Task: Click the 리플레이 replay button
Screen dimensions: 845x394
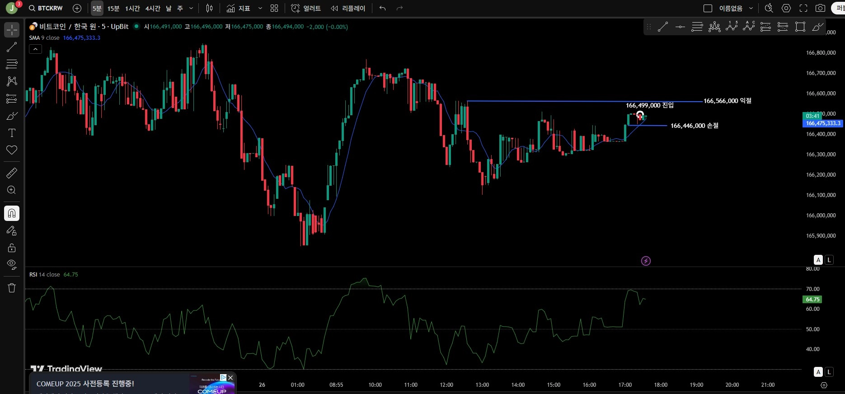Action: 348,8
